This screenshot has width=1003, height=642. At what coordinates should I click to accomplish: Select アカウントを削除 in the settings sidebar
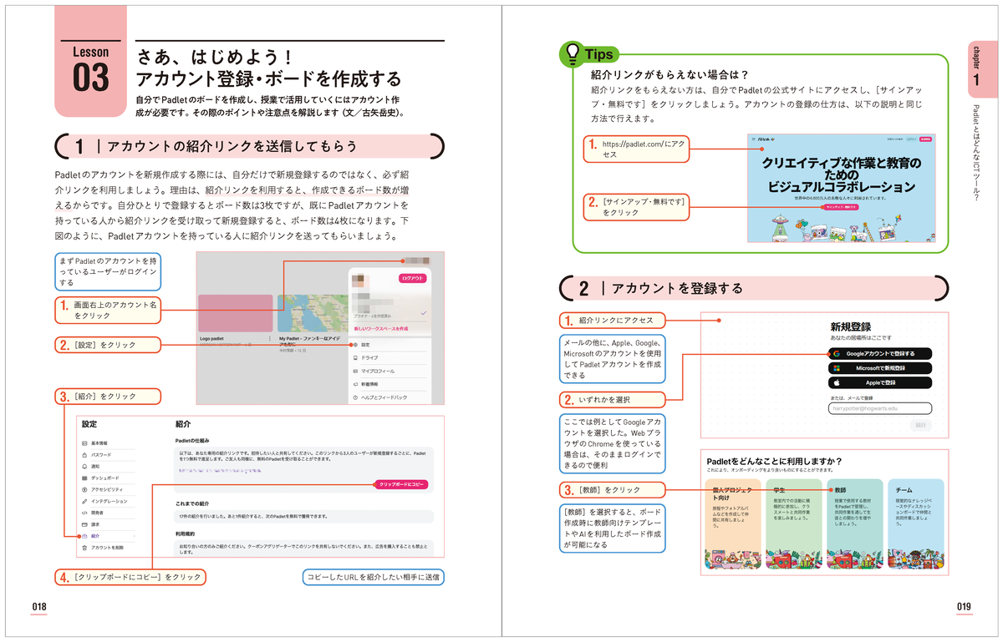click(x=109, y=548)
